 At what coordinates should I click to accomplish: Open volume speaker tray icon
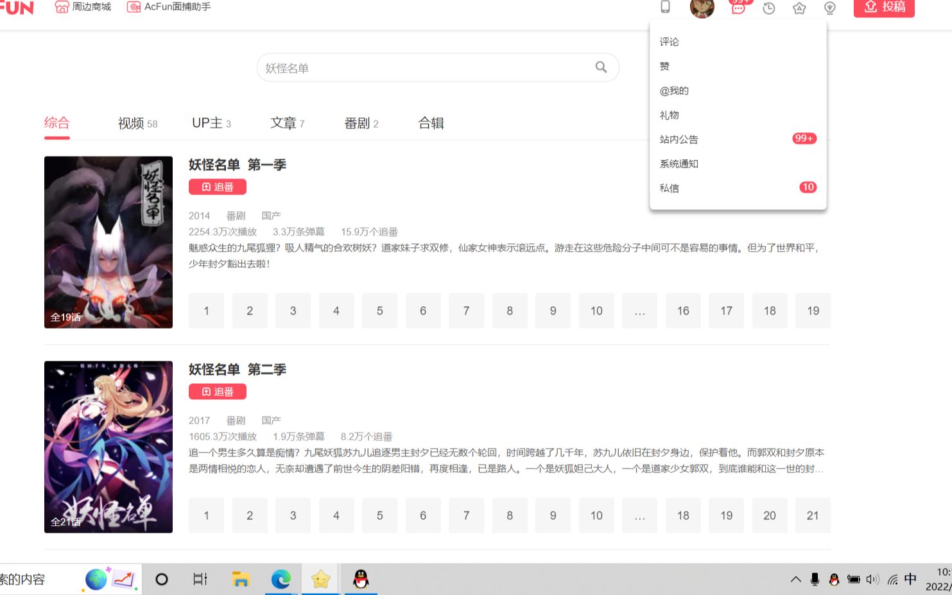point(872,580)
